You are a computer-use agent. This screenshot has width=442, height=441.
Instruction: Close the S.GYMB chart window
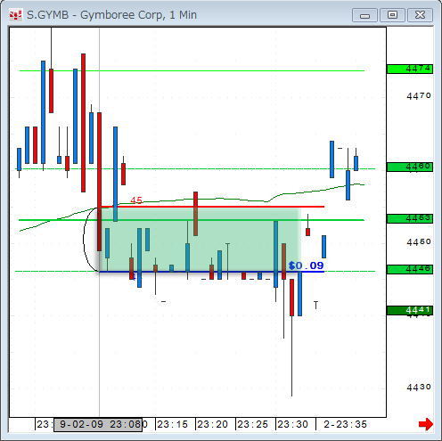[420, 15]
